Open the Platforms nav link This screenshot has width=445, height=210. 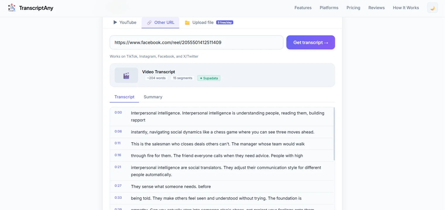[x=329, y=8]
